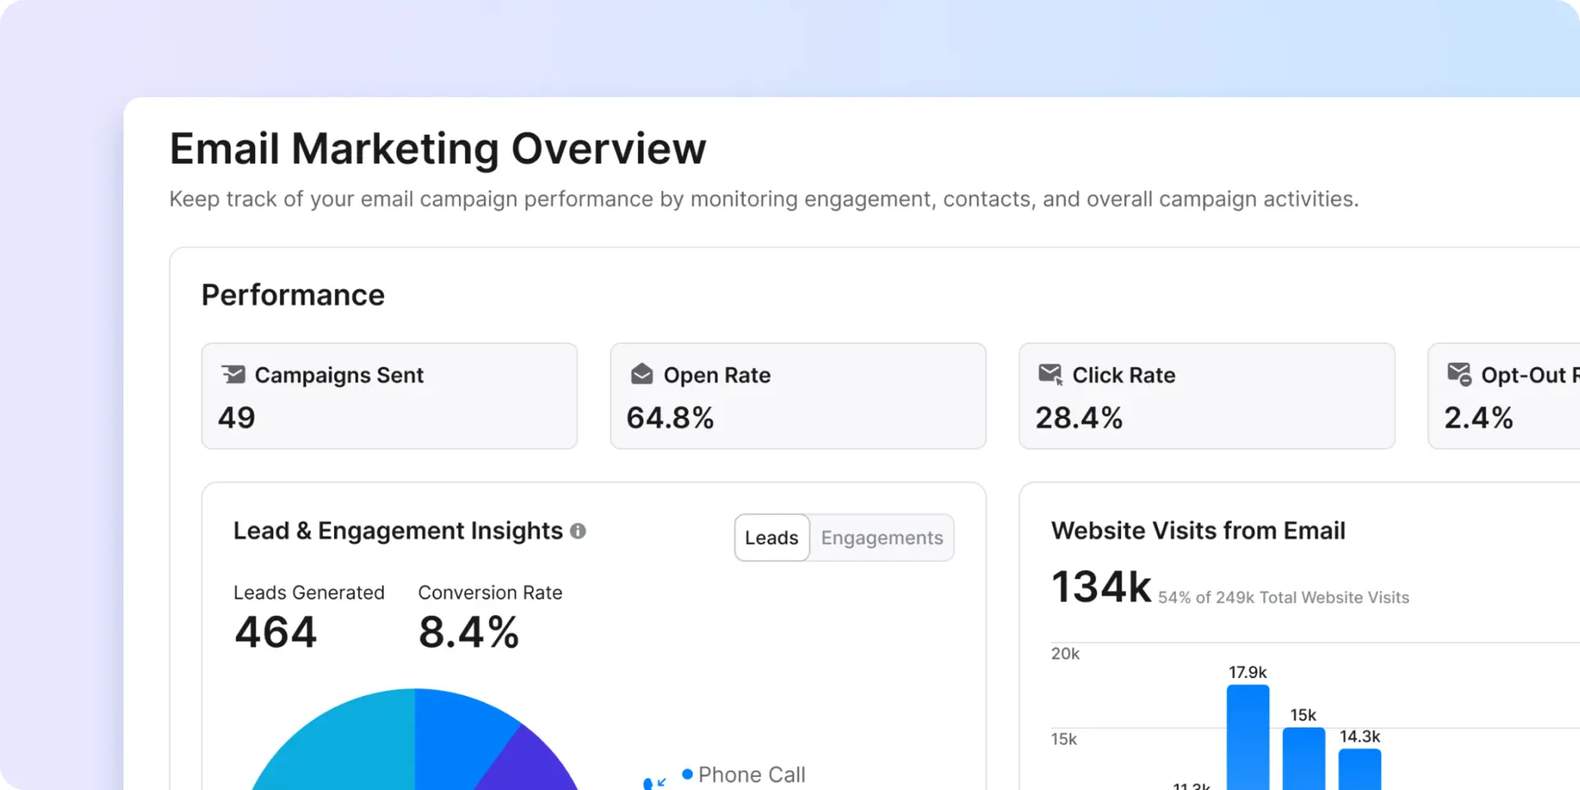1580x790 pixels.
Task: Click the 134k website visits total
Action: (x=1101, y=587)
